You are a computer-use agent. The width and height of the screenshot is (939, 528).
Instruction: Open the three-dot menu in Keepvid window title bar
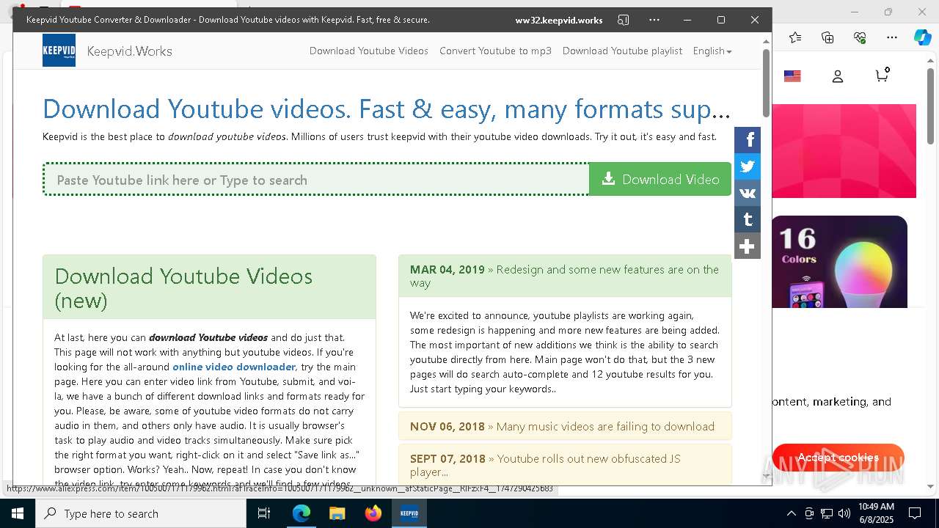(654, 20)
